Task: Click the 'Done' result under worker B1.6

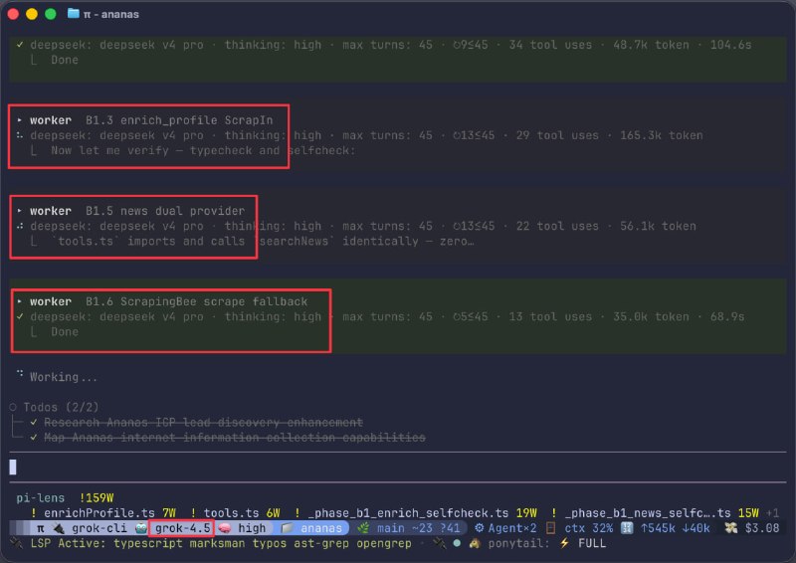Action: pyautogui.click(x=65, y=332)
